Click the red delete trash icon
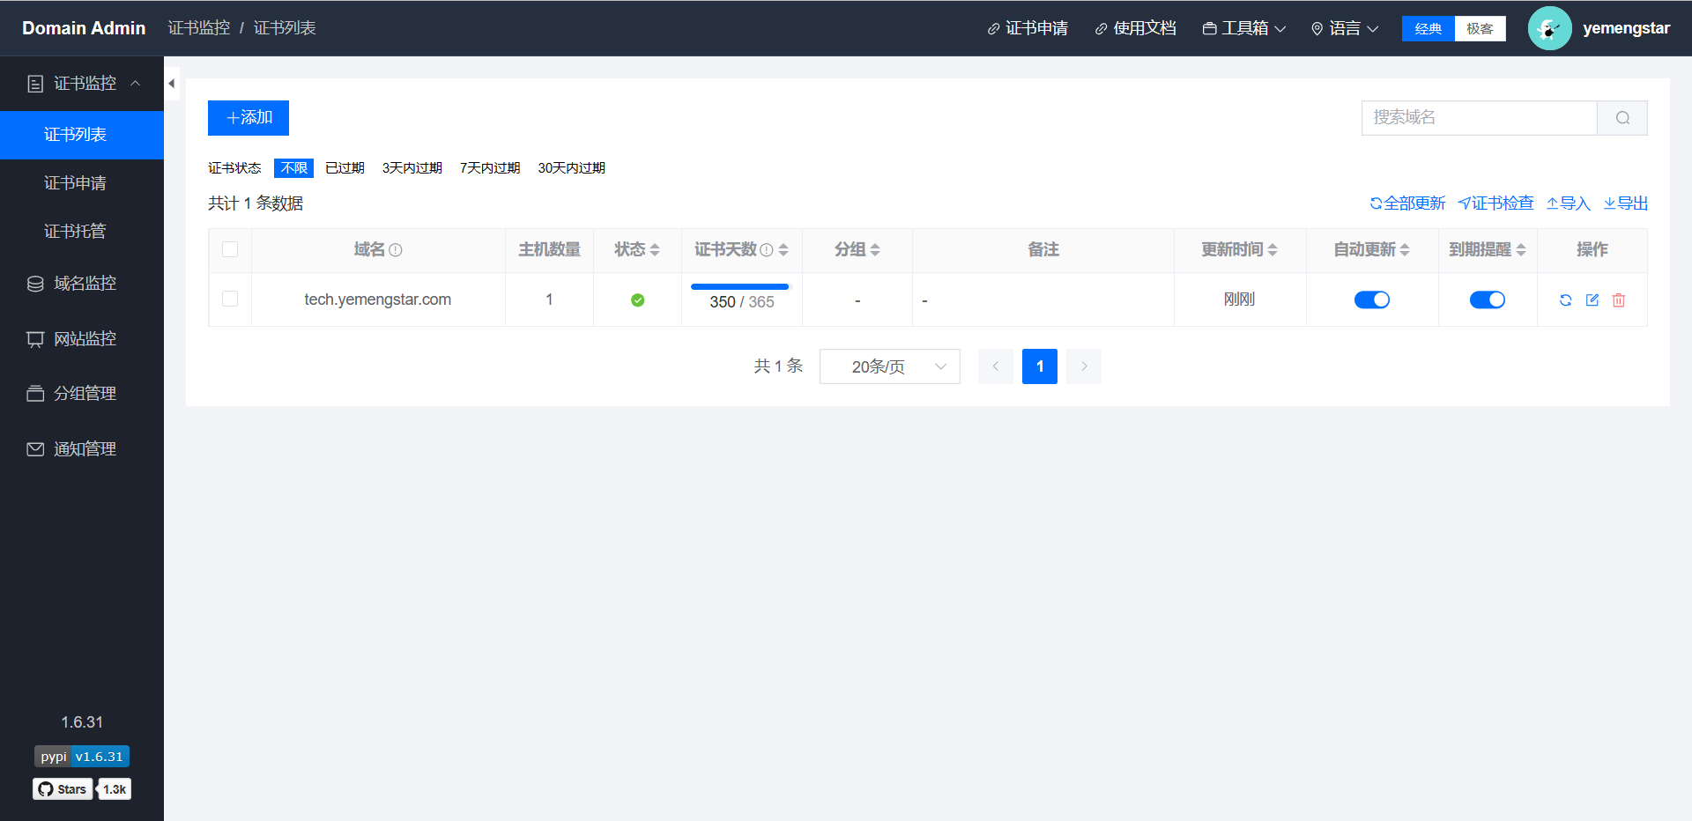1692x821 pixels. tap(1619, 300)
